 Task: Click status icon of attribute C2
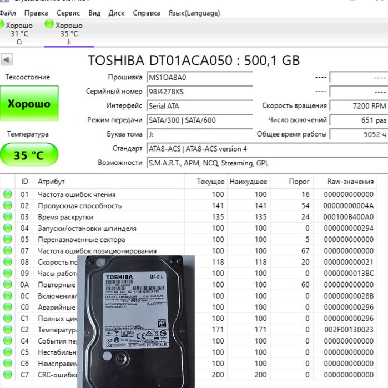tap(8, 329)
